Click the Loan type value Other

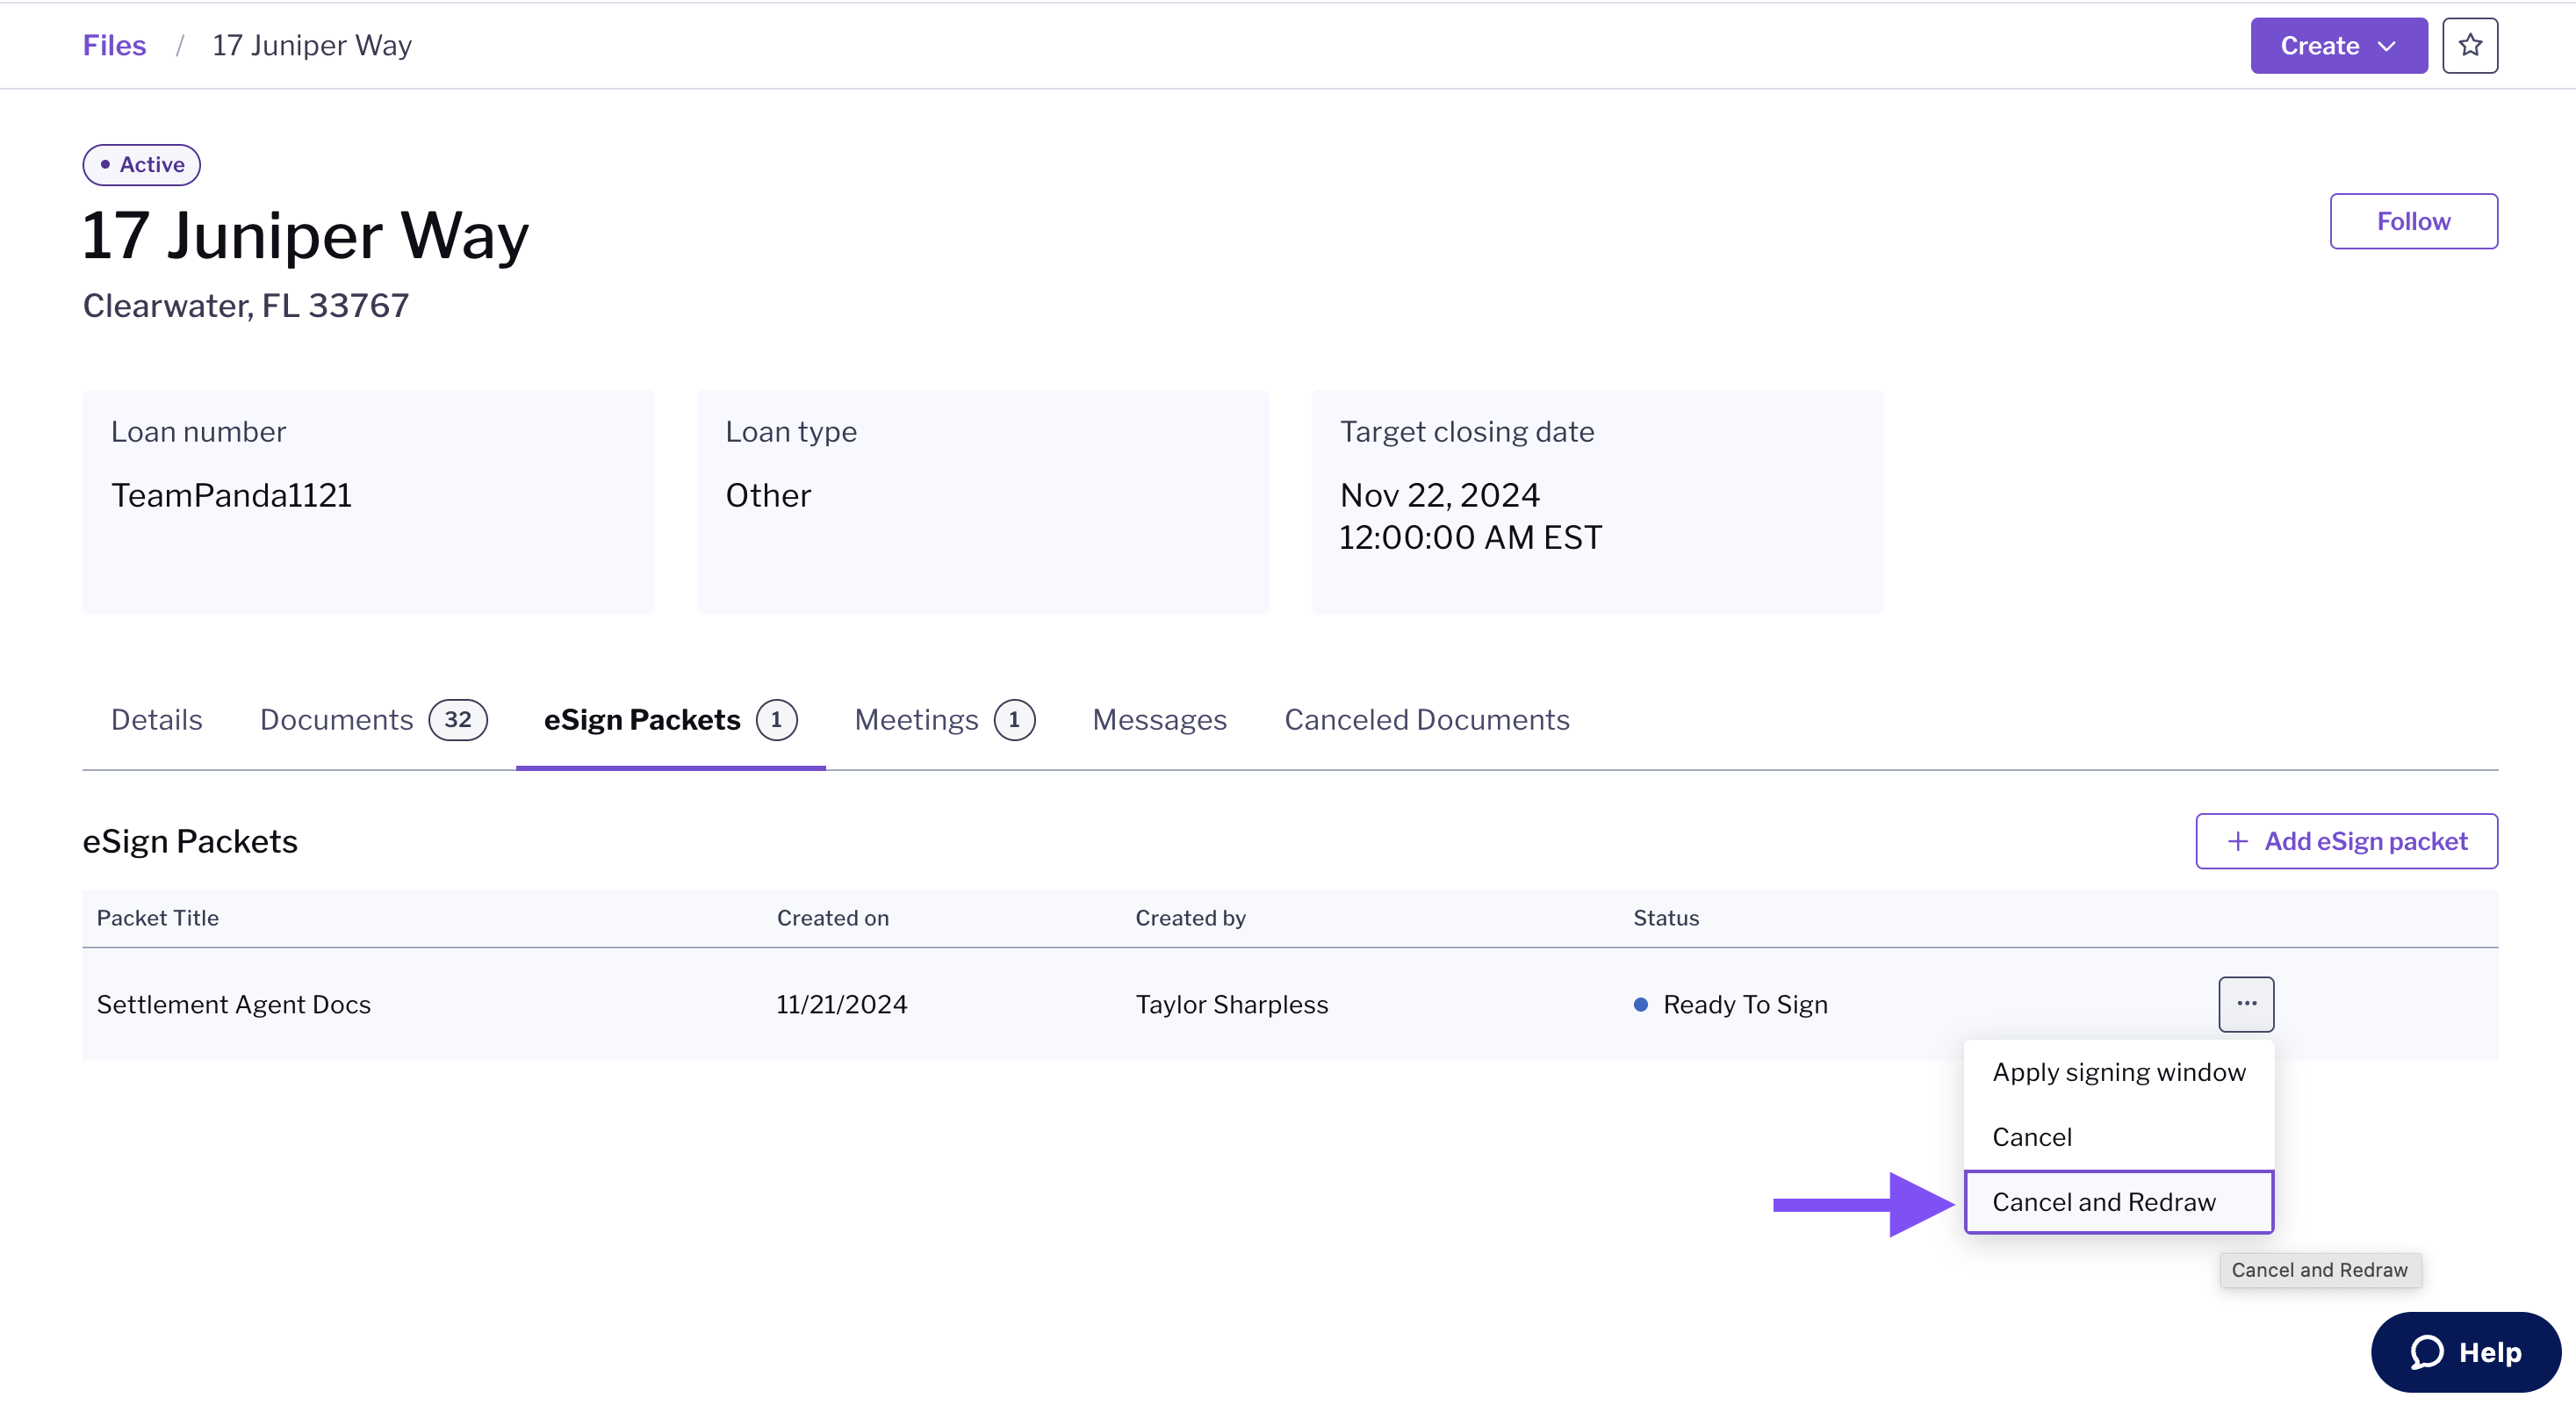pos(767,495)
